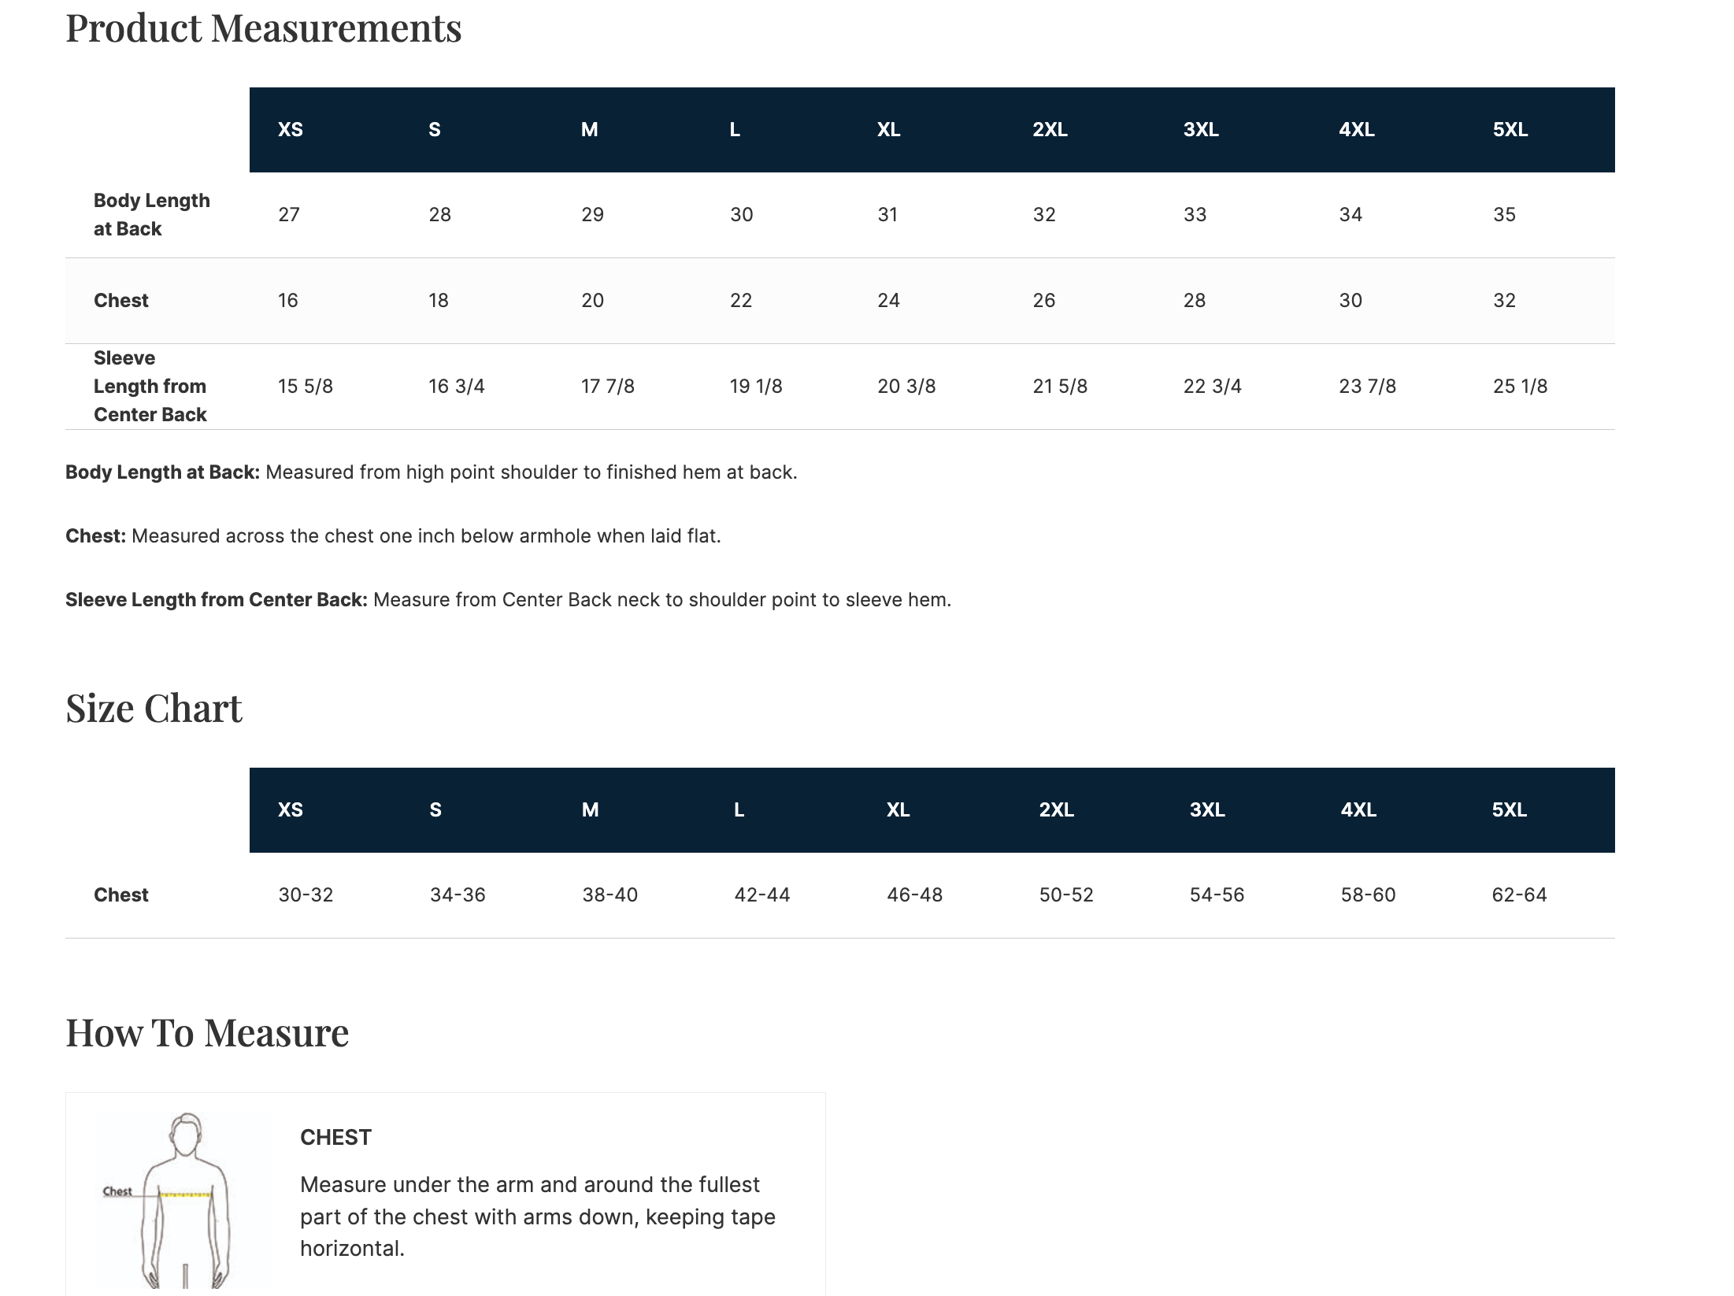
Task: Click the 42-44 chest size cell
Action: 761,895
